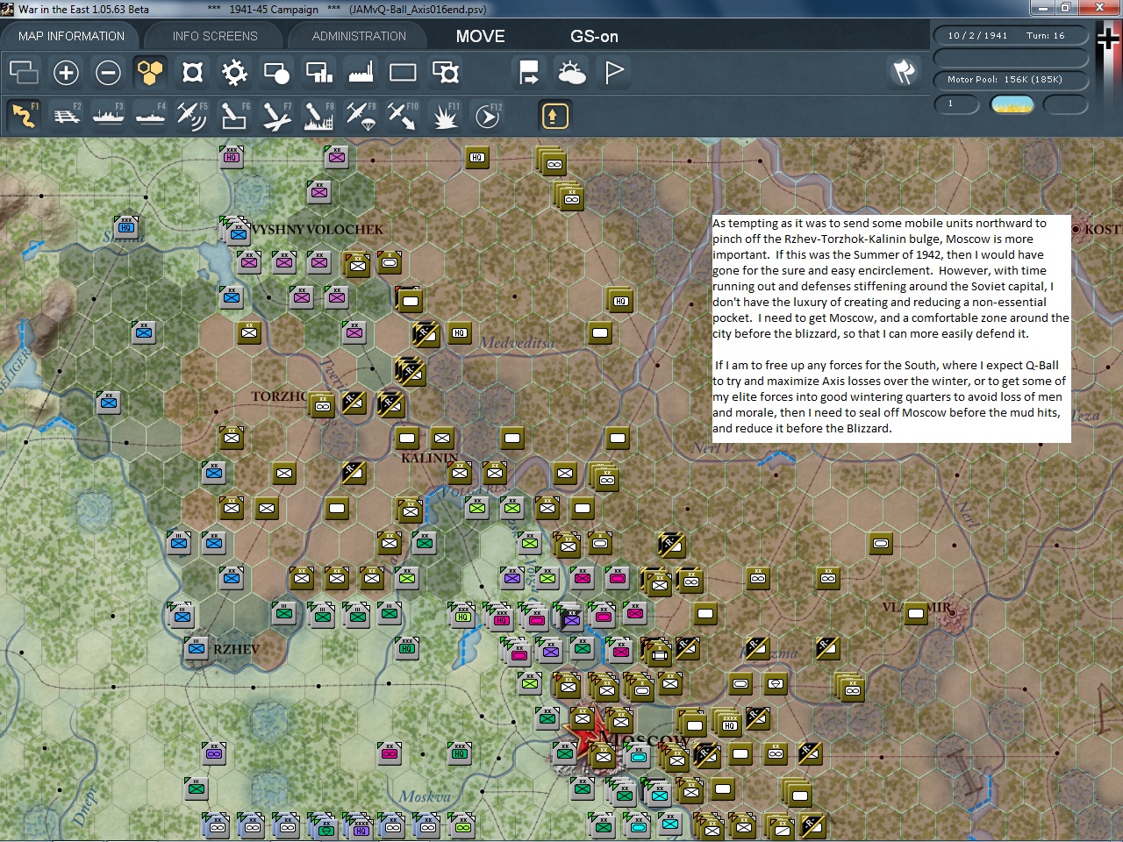
Task: Click the GS-on ground support indicator
Action: point(594,36)
